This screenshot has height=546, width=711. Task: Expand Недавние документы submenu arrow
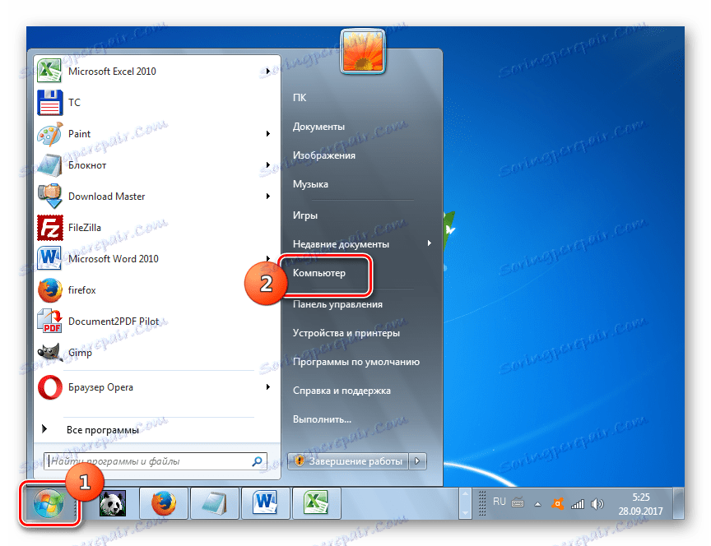(x=429, y=243)
